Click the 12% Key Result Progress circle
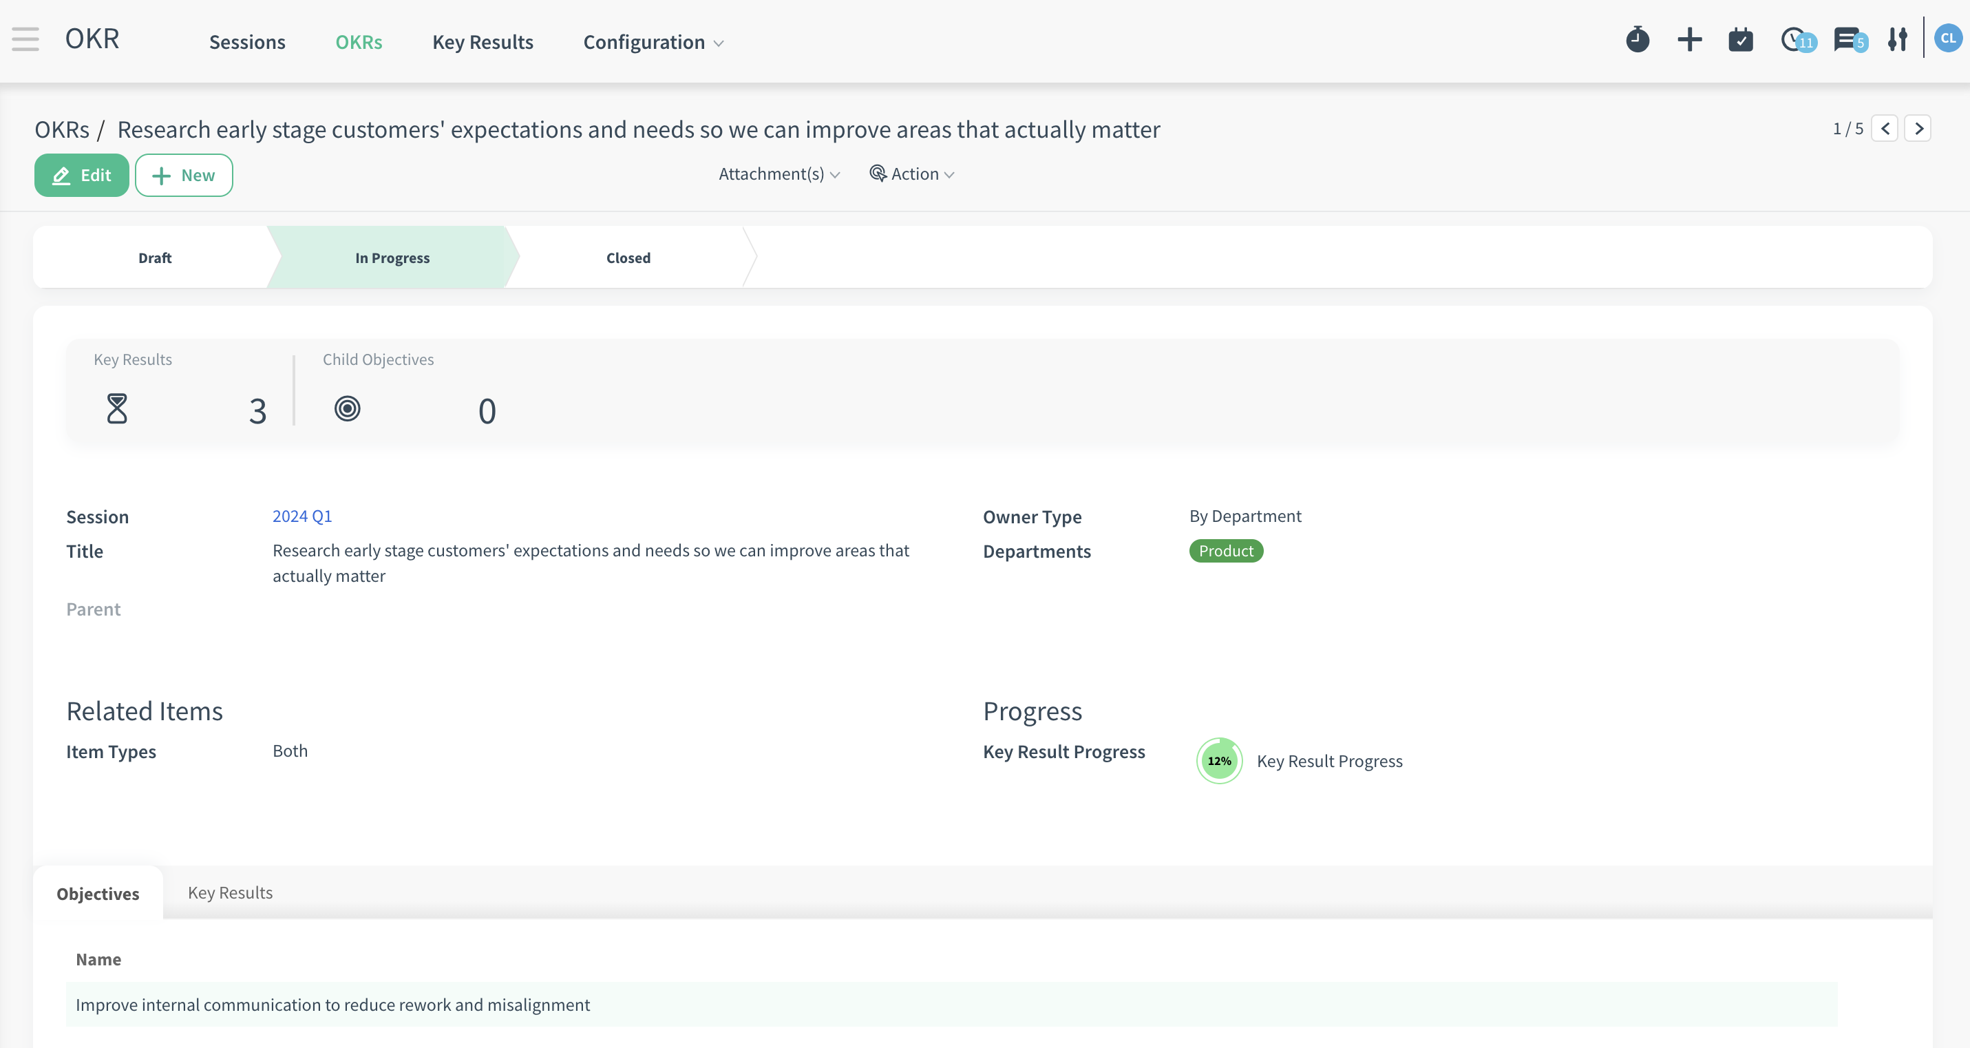Image resolution: width=1970 pixels, height=1048 pixels. [1218, 760]
